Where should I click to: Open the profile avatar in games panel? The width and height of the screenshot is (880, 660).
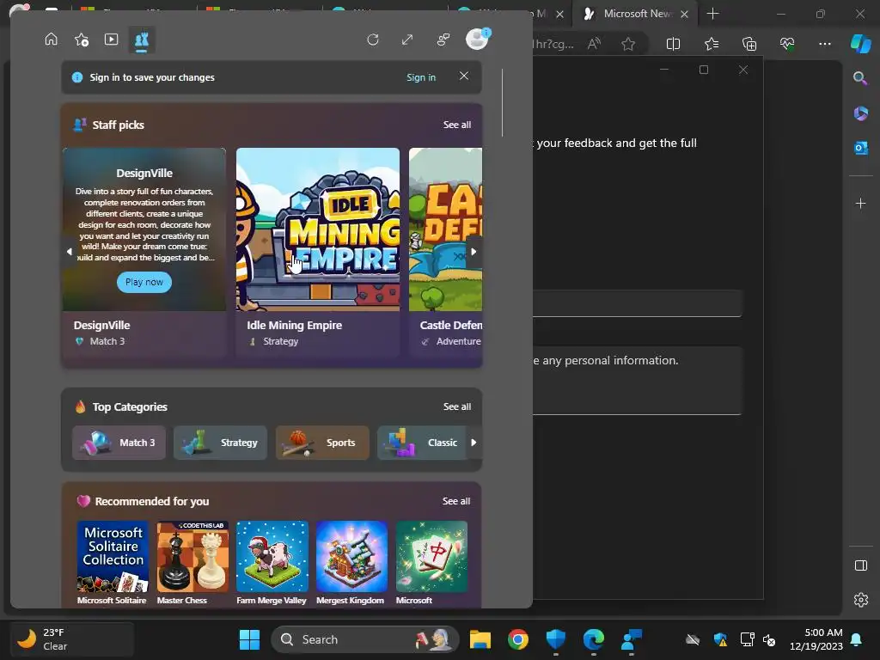[x=477, y=40]
